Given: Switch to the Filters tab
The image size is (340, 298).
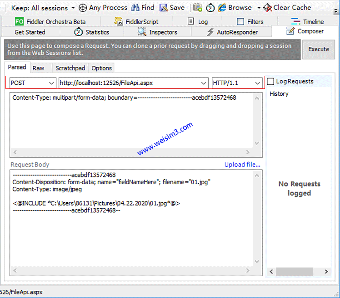Looking at the screenshot, I should pos(250,22).
